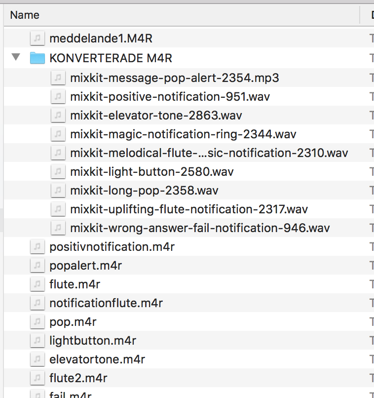
Task: Select mixkit-light-button-2580.wav
Action: (151, 171)
